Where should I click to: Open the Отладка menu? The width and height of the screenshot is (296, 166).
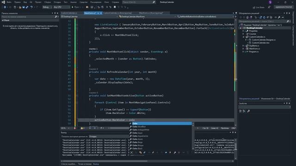[57, 2]
